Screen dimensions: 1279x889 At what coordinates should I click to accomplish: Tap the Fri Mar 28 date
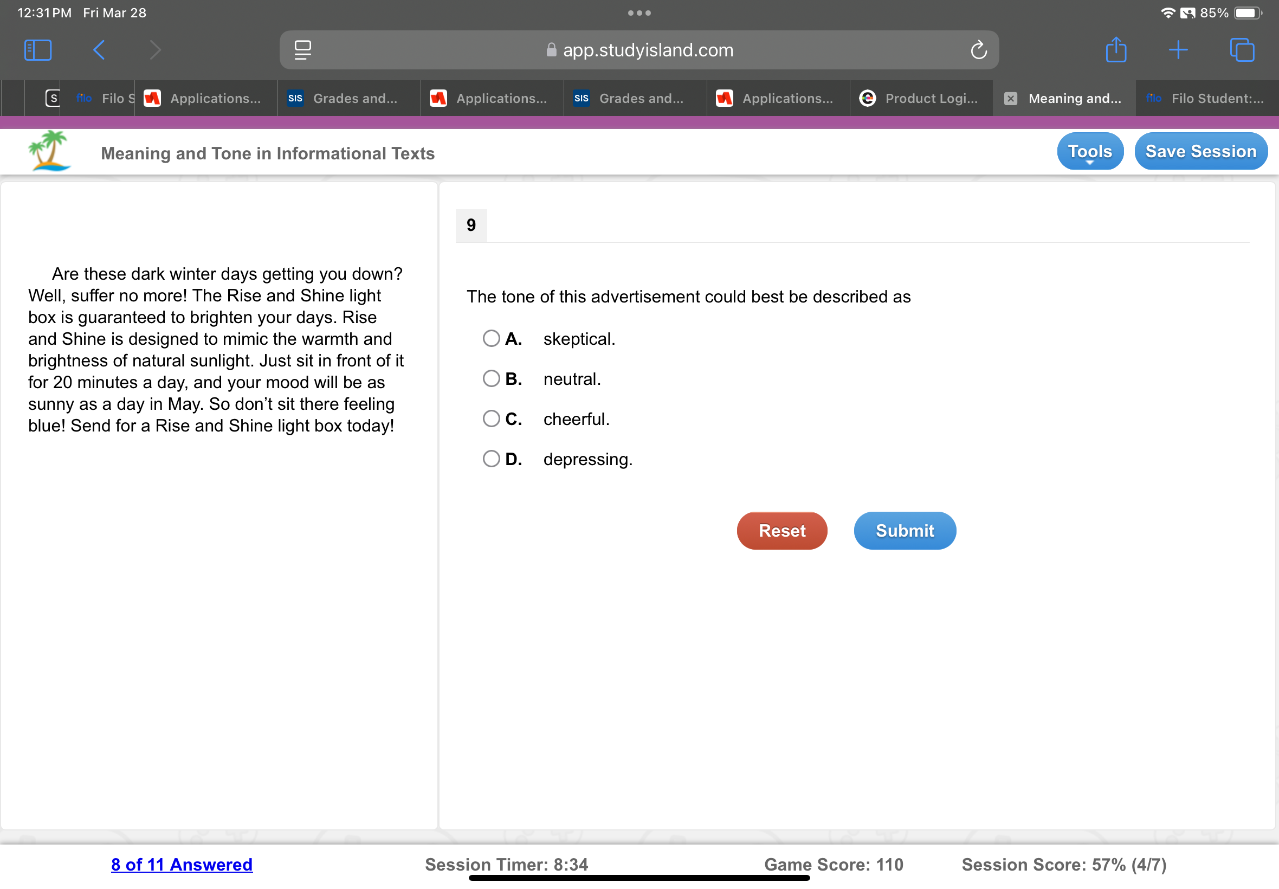pos(115,13)
